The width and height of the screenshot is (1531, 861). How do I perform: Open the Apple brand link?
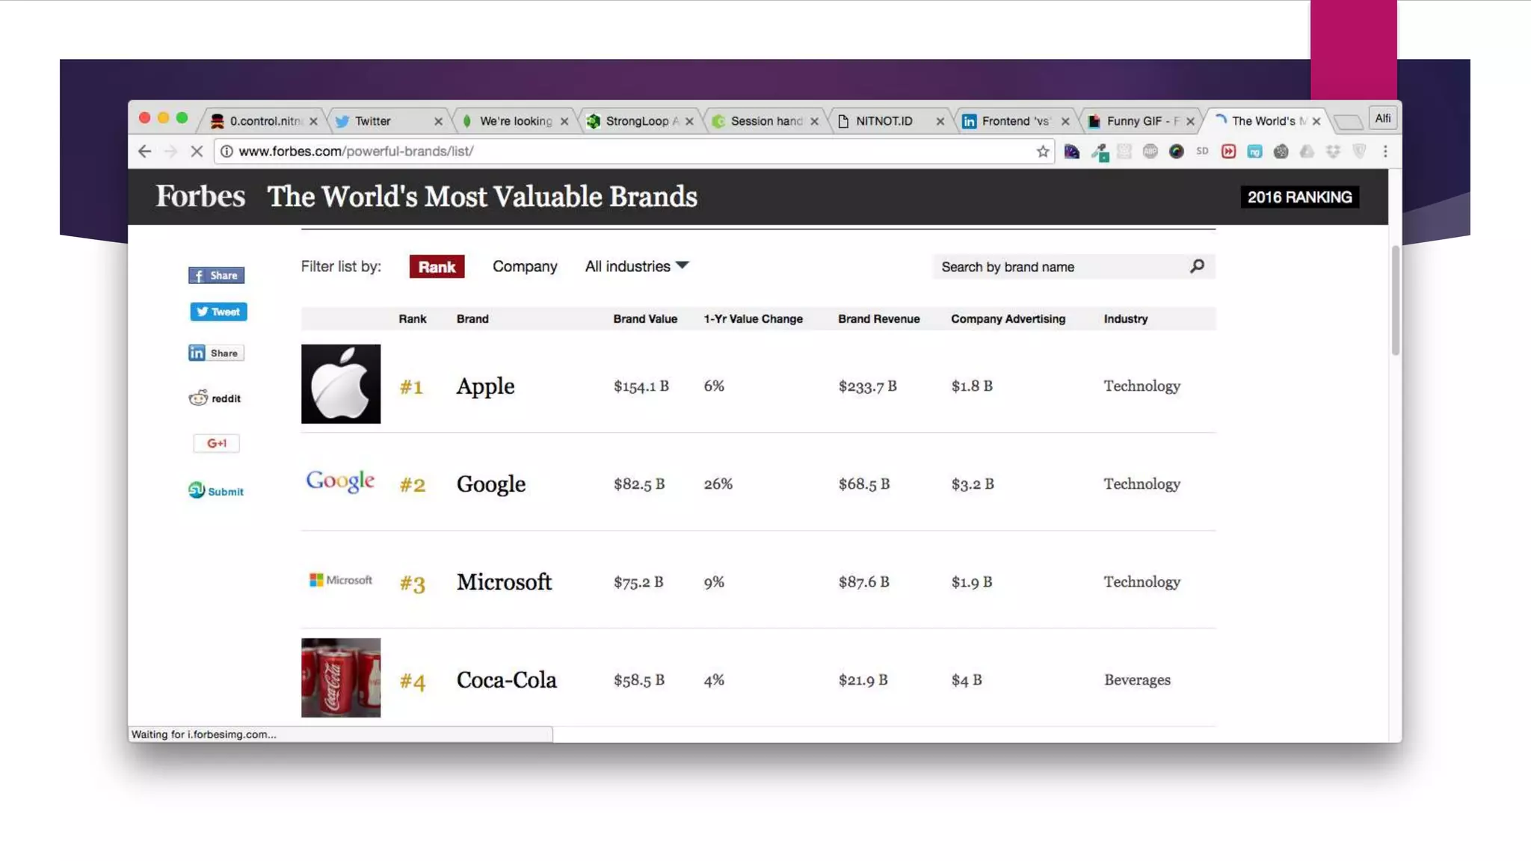[485, 386]
